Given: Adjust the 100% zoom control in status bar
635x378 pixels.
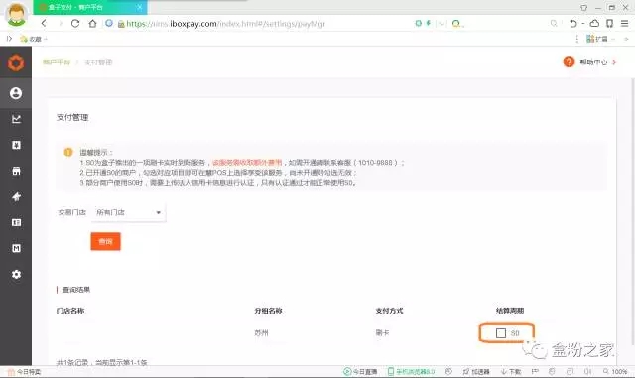Looking at the screenshot, I should 615,371.
